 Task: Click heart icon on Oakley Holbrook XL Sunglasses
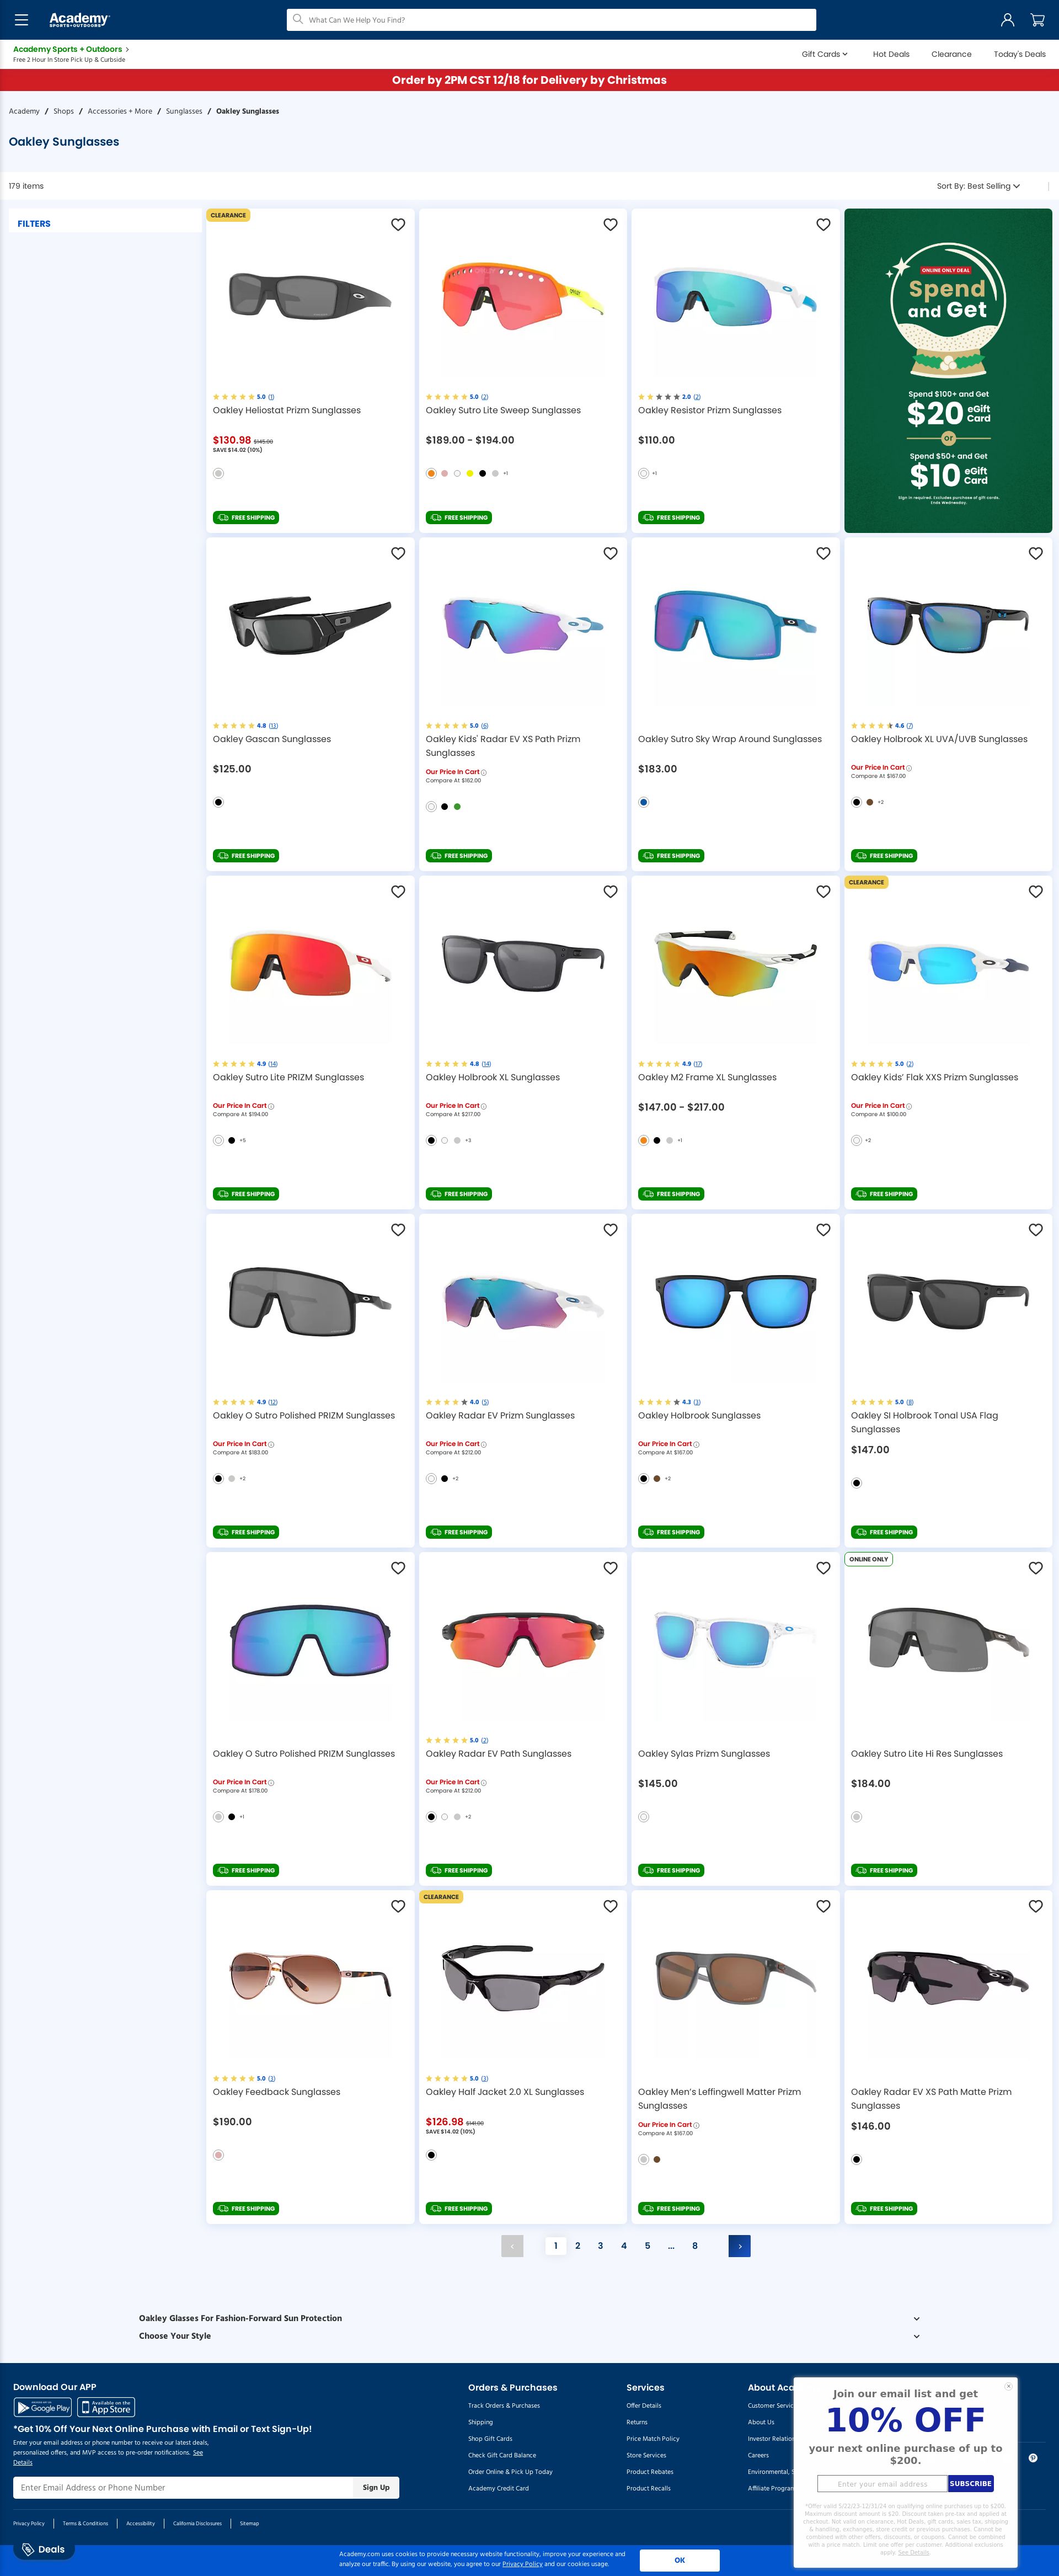(x=610, y=891)
